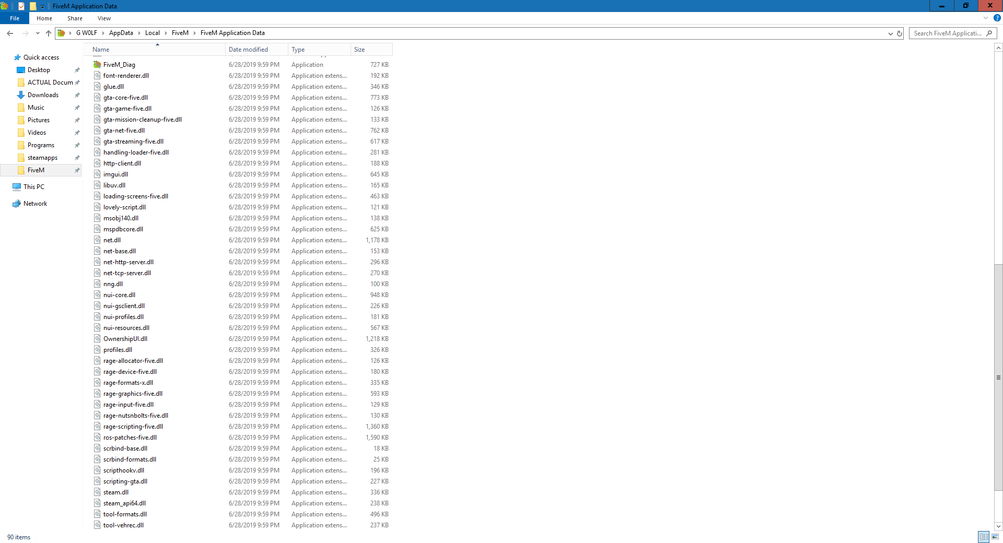
Task: Click the vertical scrollbar thumb
Action: (x=998, y=377)
